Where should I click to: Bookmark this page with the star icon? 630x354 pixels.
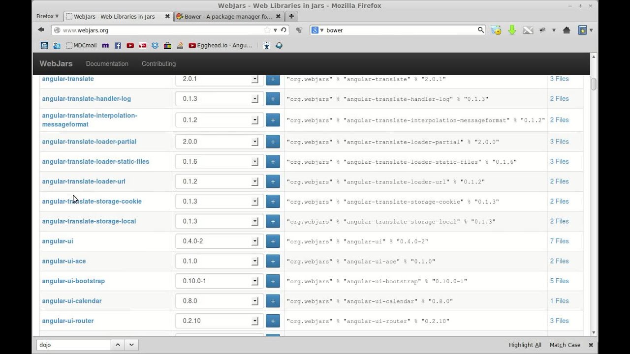(x=267, y=30)
